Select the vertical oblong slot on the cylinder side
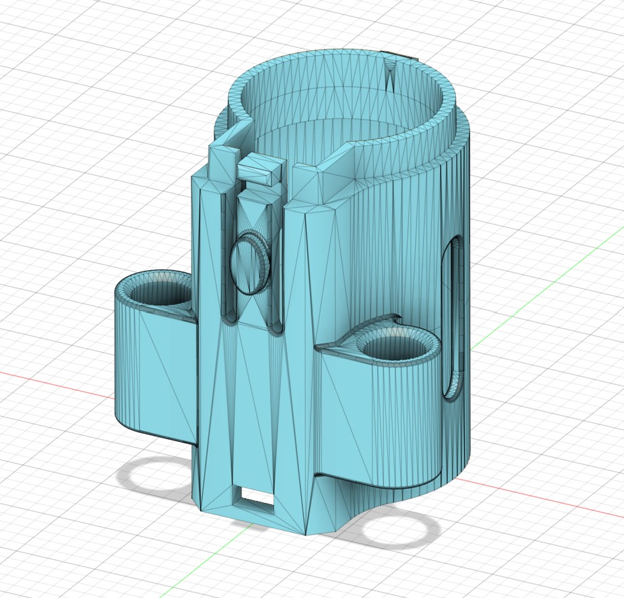The height and width of the screenshot is (598, 624). [x=453, y=318]
